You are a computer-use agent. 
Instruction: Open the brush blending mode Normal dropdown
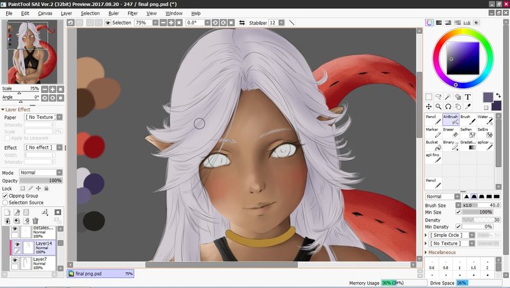pos(457,196)
